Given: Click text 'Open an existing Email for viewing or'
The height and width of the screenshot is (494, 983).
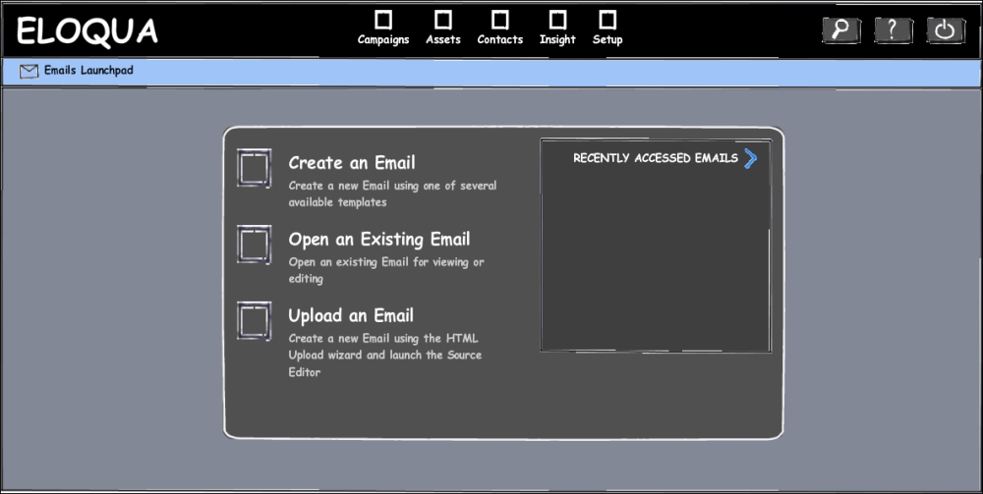Looking at the screenshot, I should (x=386, y=261).
